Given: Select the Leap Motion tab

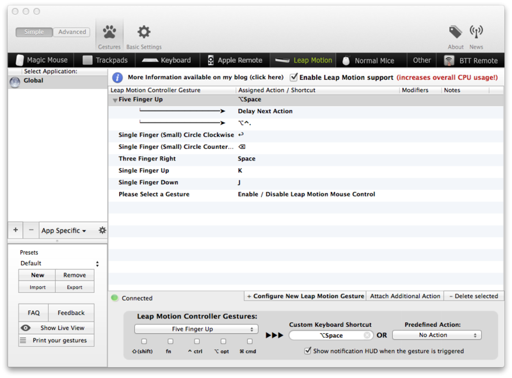Looking at the screenshot, I should click(303, 60).
